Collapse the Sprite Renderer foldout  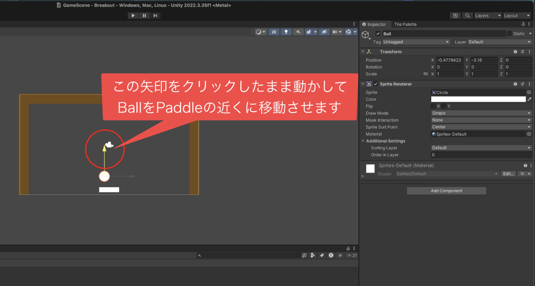coord(363,84)
